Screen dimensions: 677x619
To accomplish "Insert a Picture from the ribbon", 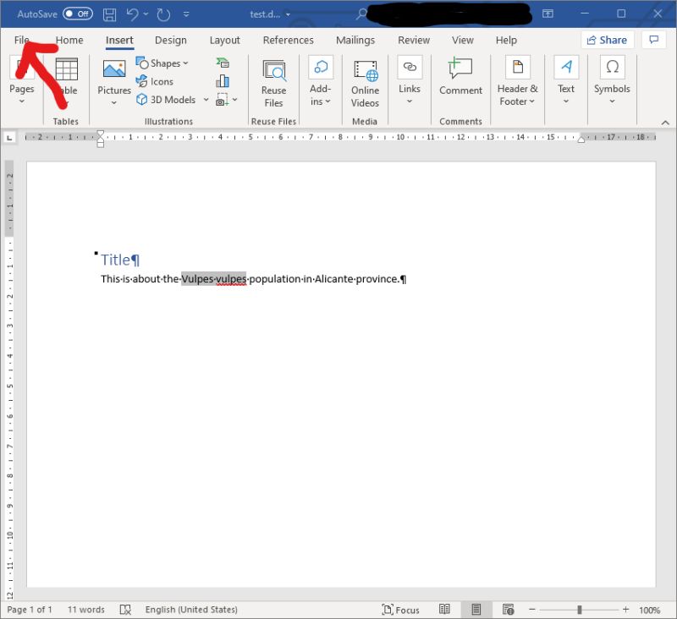I will [113, 76].
